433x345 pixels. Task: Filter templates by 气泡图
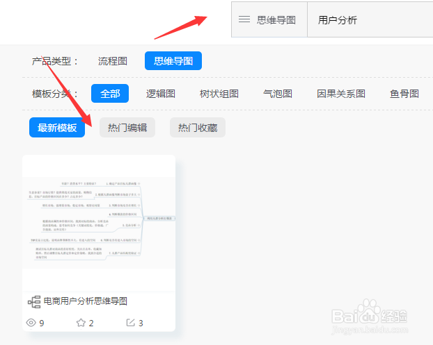tap(278, 94)
